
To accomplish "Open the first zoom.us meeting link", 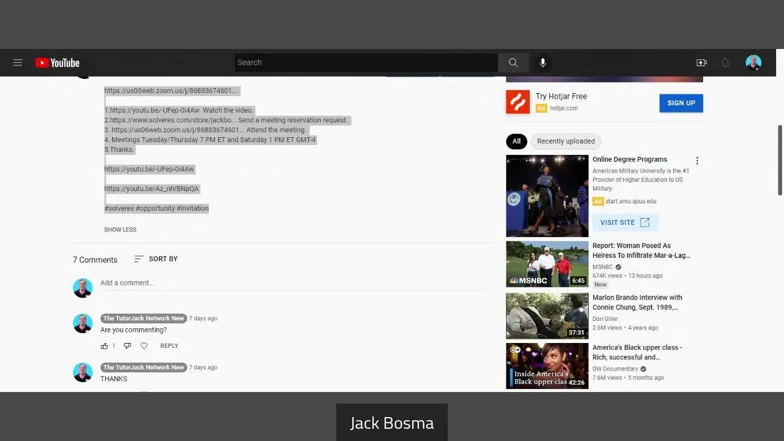I will point(170,91).
